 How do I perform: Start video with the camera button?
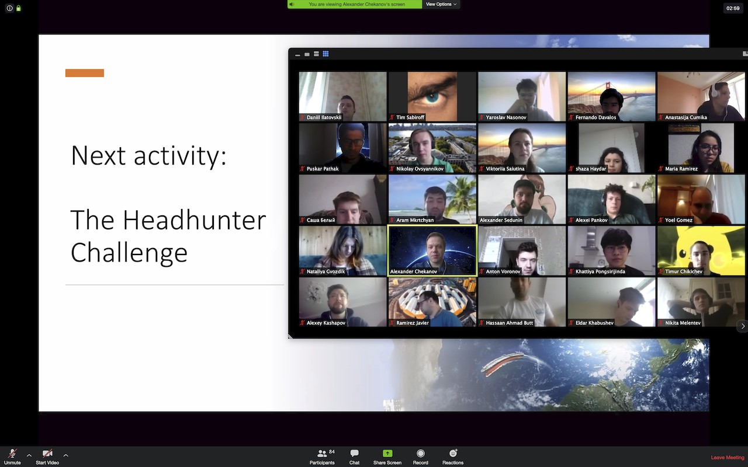[x=47, y=456]
